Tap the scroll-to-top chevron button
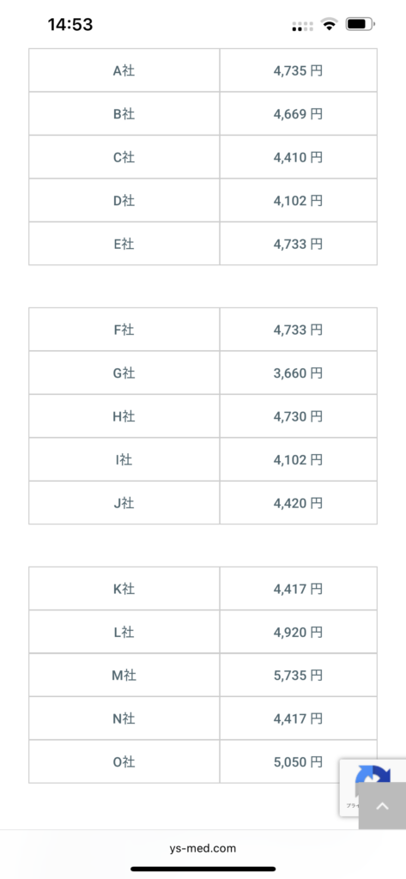 pyautogui.click(x=382, y=805)
